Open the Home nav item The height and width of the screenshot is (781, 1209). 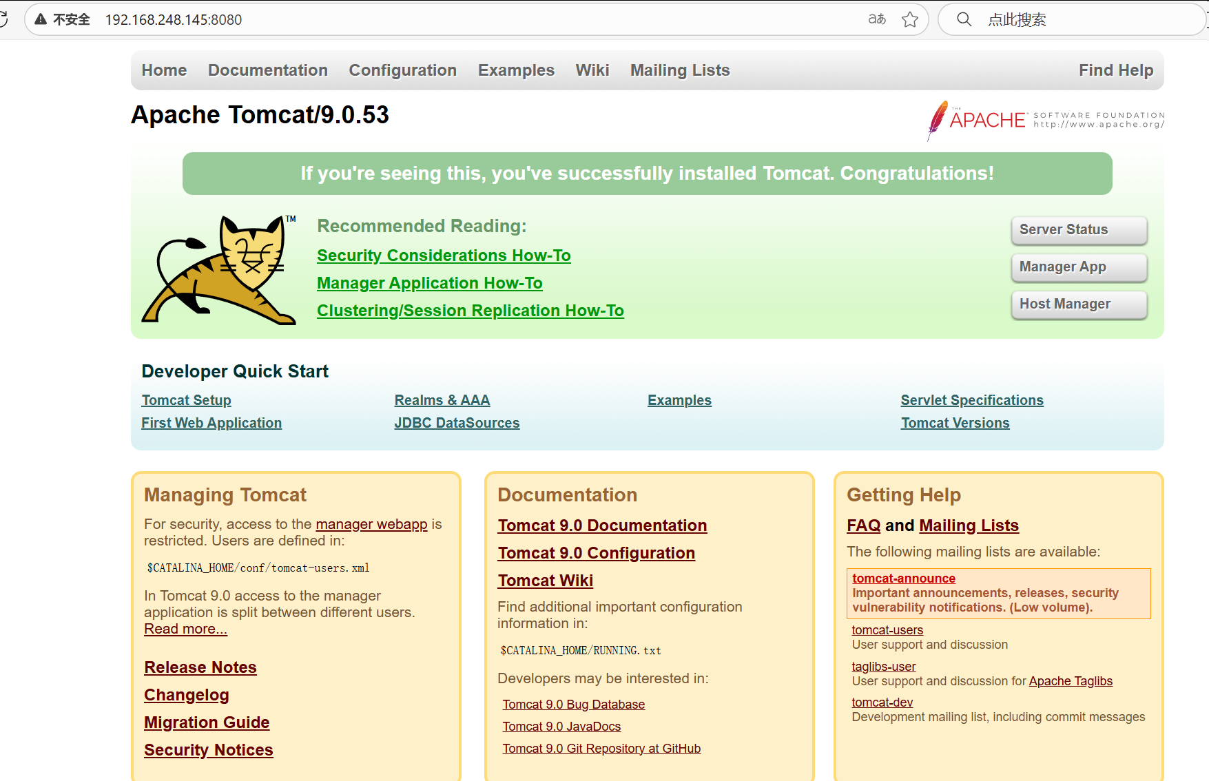click(x=164, y=70)
